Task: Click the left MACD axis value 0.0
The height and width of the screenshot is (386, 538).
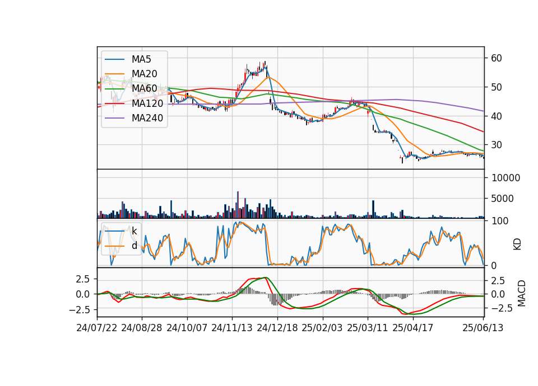Action: click(x=83, y=294)
